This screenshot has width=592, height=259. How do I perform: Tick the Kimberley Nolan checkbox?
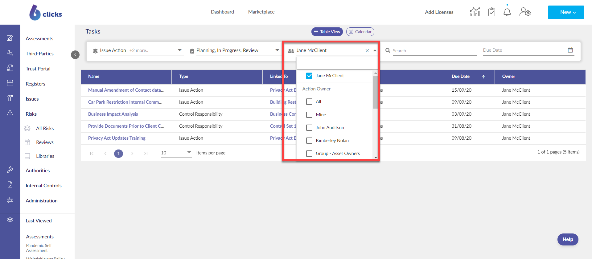click(x=309, y=141)
